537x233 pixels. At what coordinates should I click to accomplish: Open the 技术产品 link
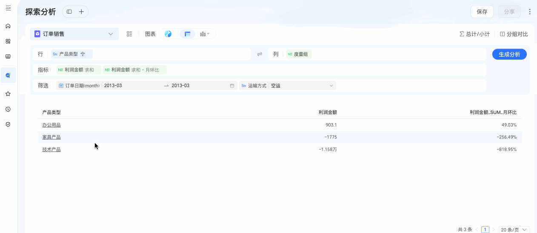[x=51, y=150]
